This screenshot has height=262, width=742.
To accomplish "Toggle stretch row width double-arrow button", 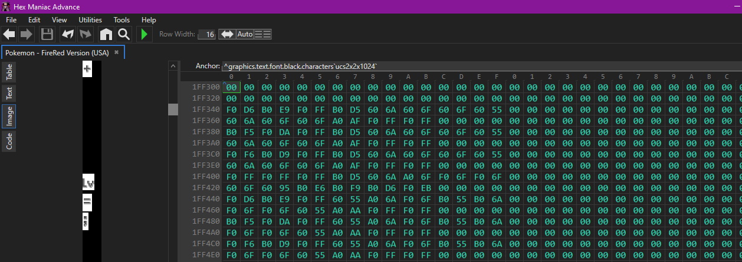I will (x=226, y=34).
